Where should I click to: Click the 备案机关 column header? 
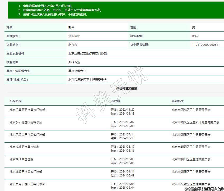(177, 101)
